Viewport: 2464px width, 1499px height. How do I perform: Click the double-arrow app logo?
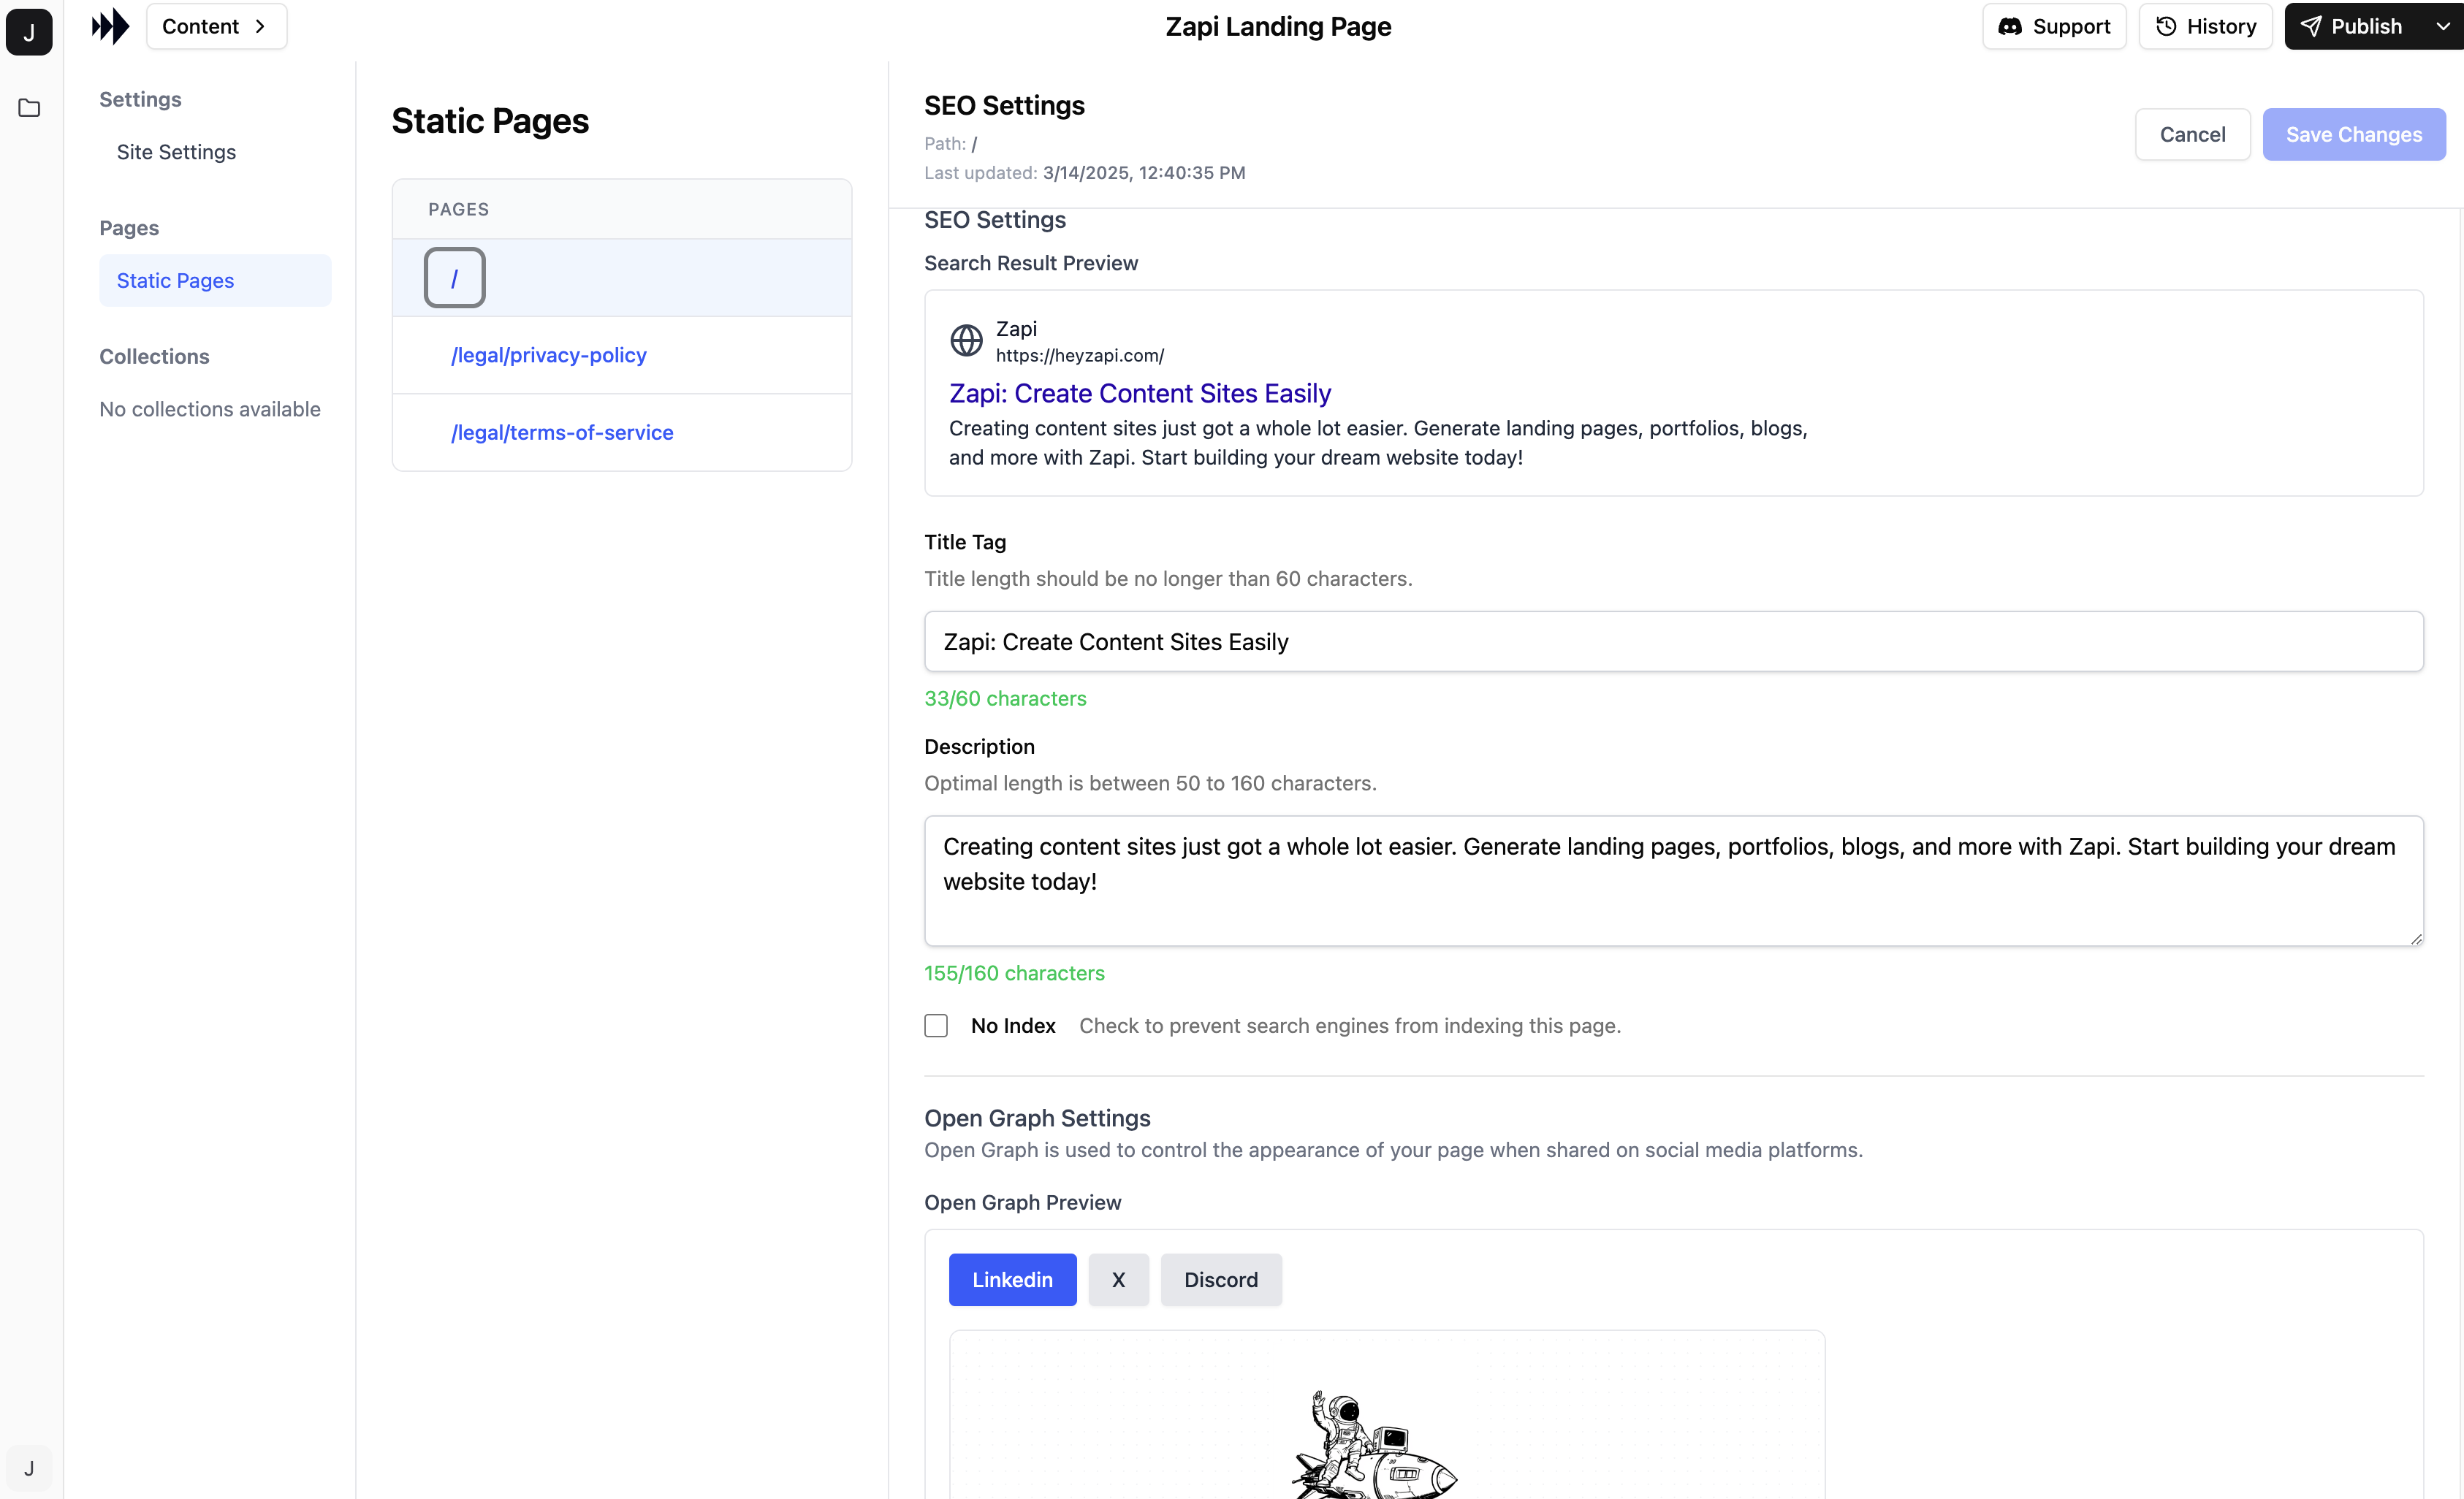(x=110, y=26)
